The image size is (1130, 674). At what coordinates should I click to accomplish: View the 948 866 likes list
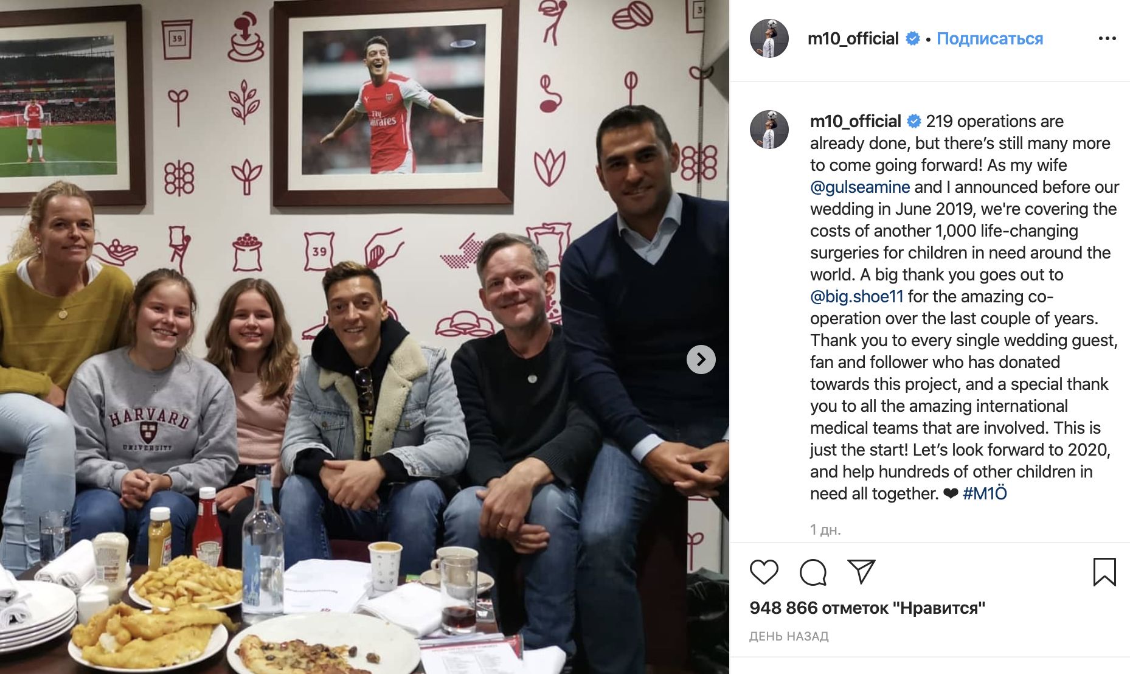tap(867, 608)
